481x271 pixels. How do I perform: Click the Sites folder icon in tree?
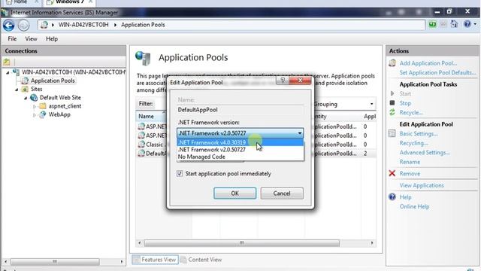point(25,89)
